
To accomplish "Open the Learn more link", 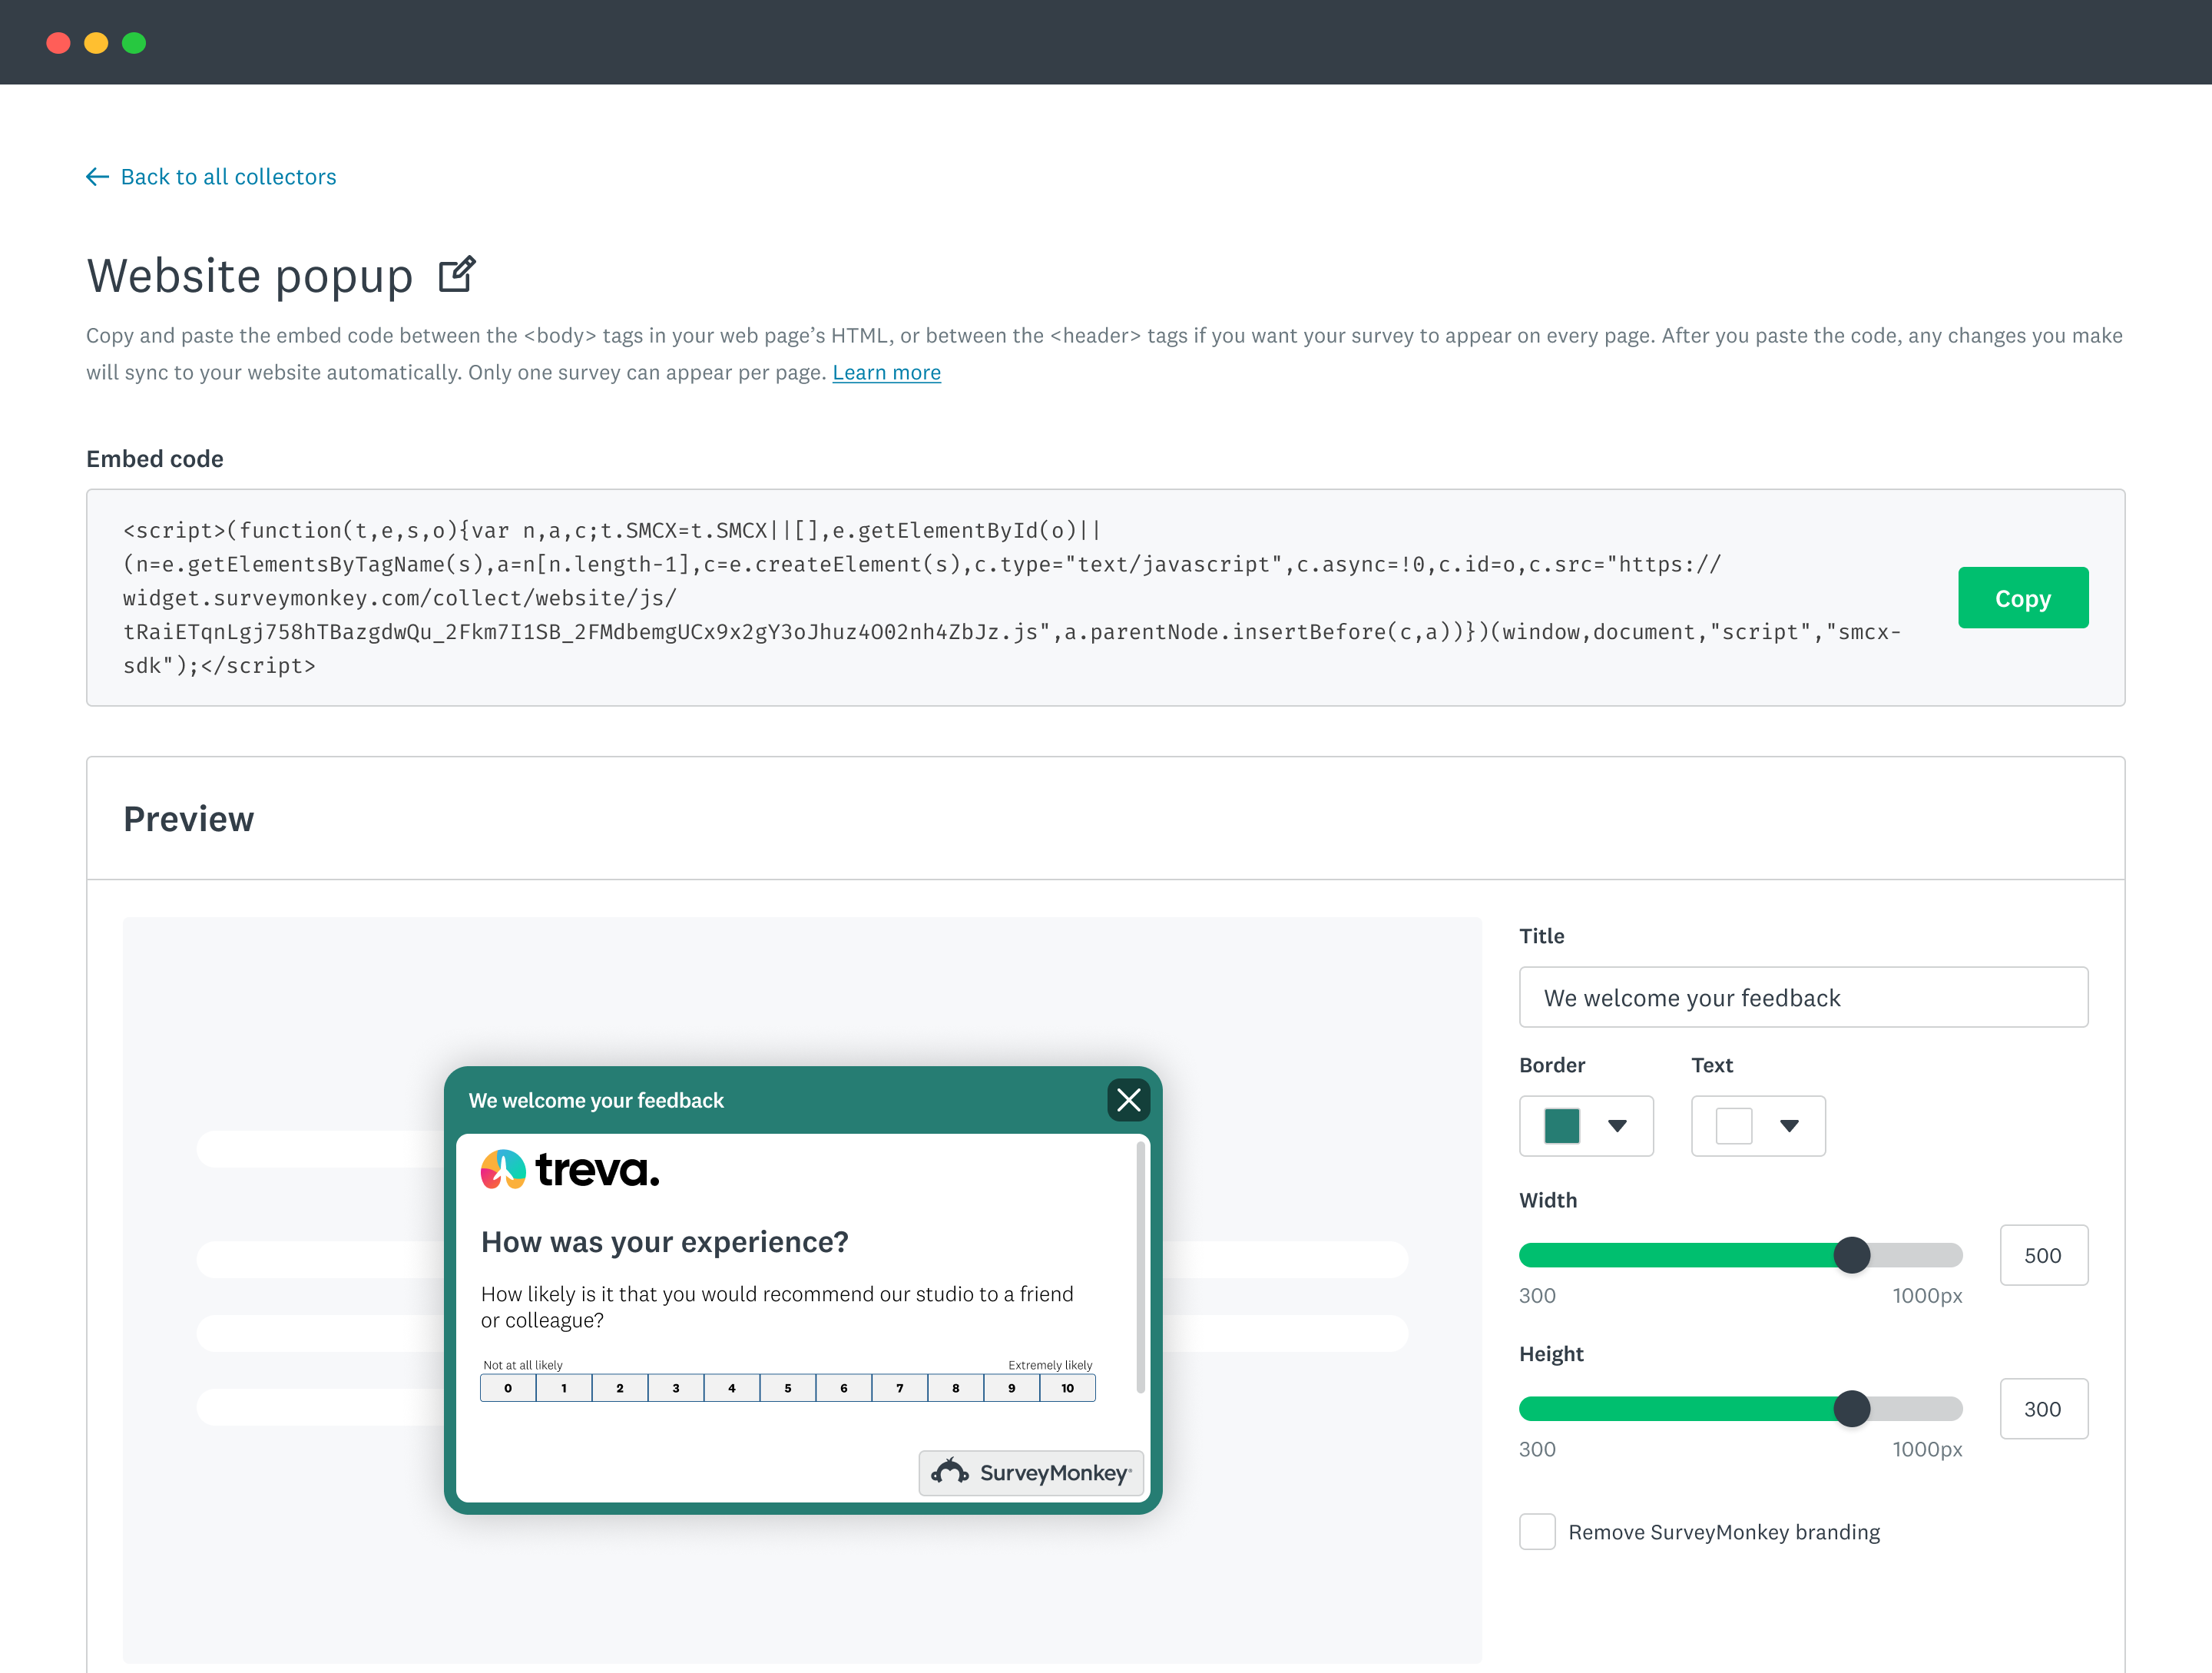I will 886,373.
